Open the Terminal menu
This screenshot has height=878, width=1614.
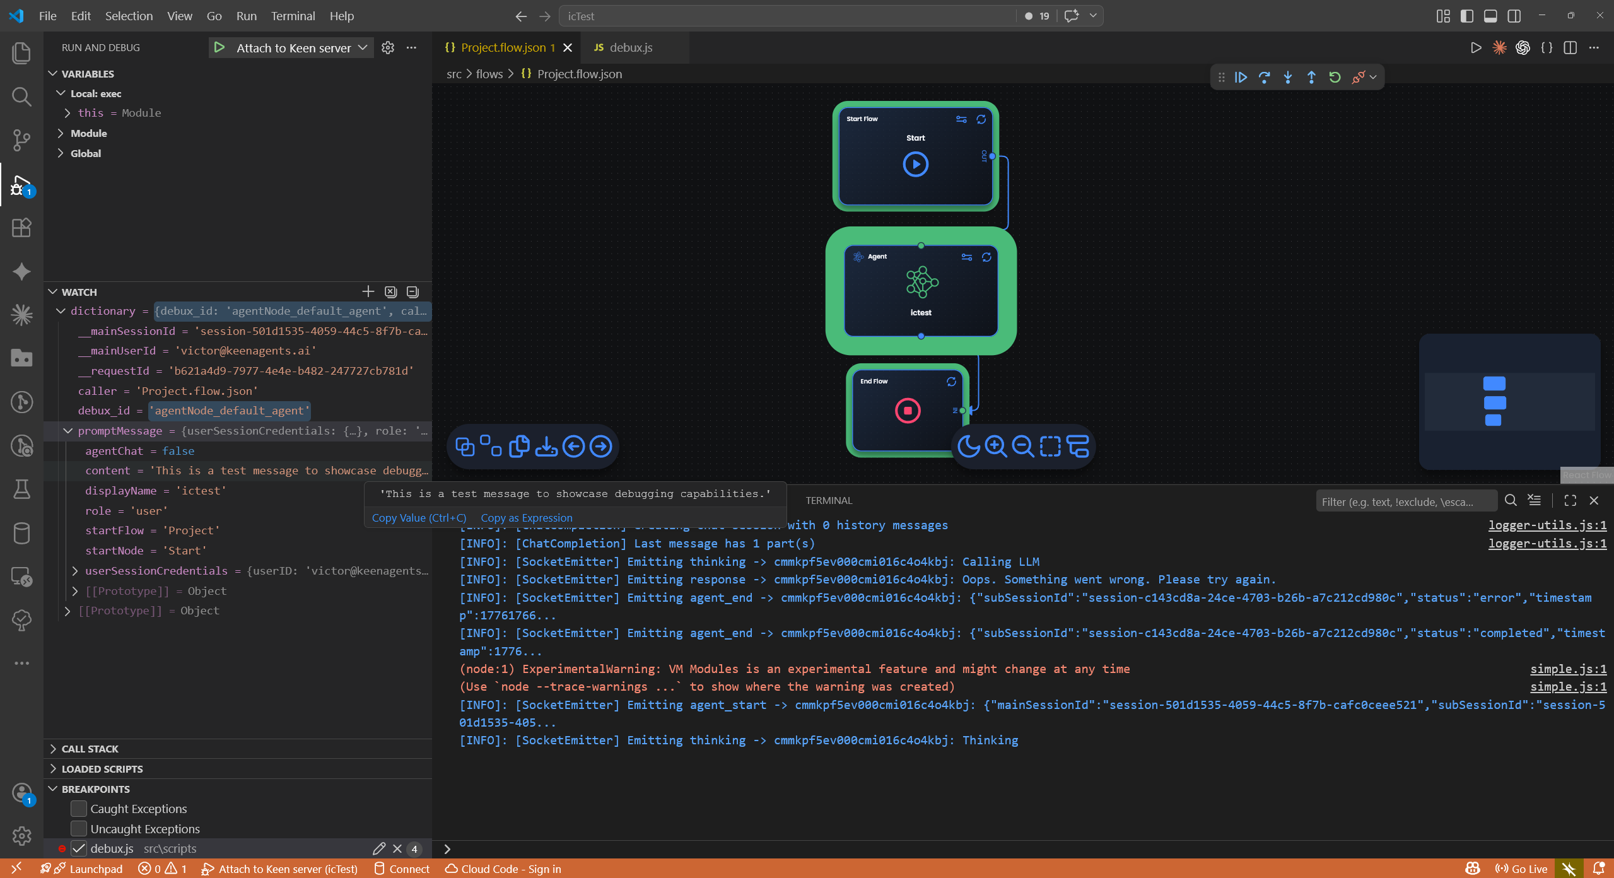tap(293, 16)
